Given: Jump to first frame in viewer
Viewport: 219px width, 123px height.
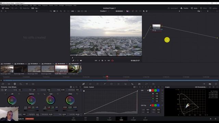Looking at the screenshot, I should tap(96, 60).
